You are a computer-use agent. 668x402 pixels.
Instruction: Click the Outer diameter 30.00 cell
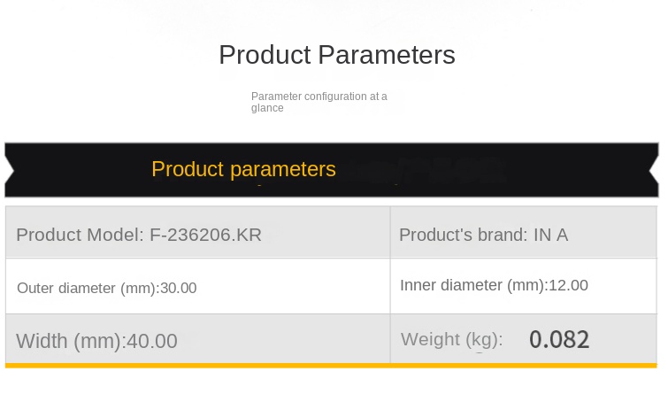197,286
